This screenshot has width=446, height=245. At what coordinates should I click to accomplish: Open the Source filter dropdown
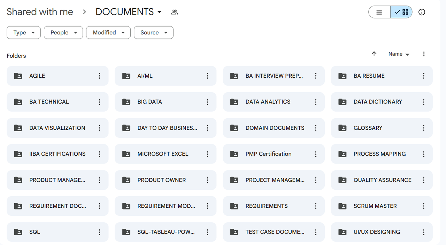[154, 33]
